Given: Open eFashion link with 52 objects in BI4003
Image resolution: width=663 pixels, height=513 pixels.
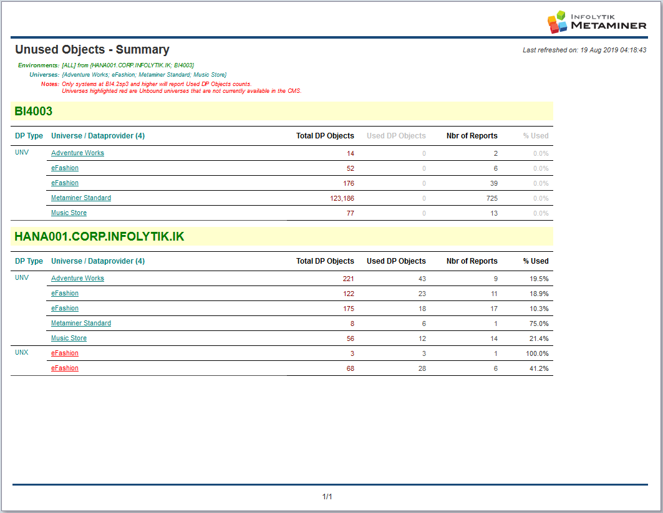Looking at the screenshot, I should click(65, 168).
